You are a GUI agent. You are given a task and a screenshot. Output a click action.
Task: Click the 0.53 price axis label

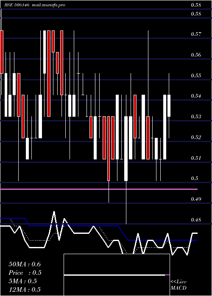196,116
